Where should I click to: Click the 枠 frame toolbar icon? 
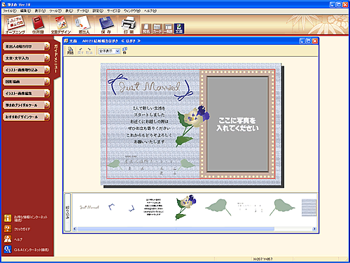click(125, 50)
